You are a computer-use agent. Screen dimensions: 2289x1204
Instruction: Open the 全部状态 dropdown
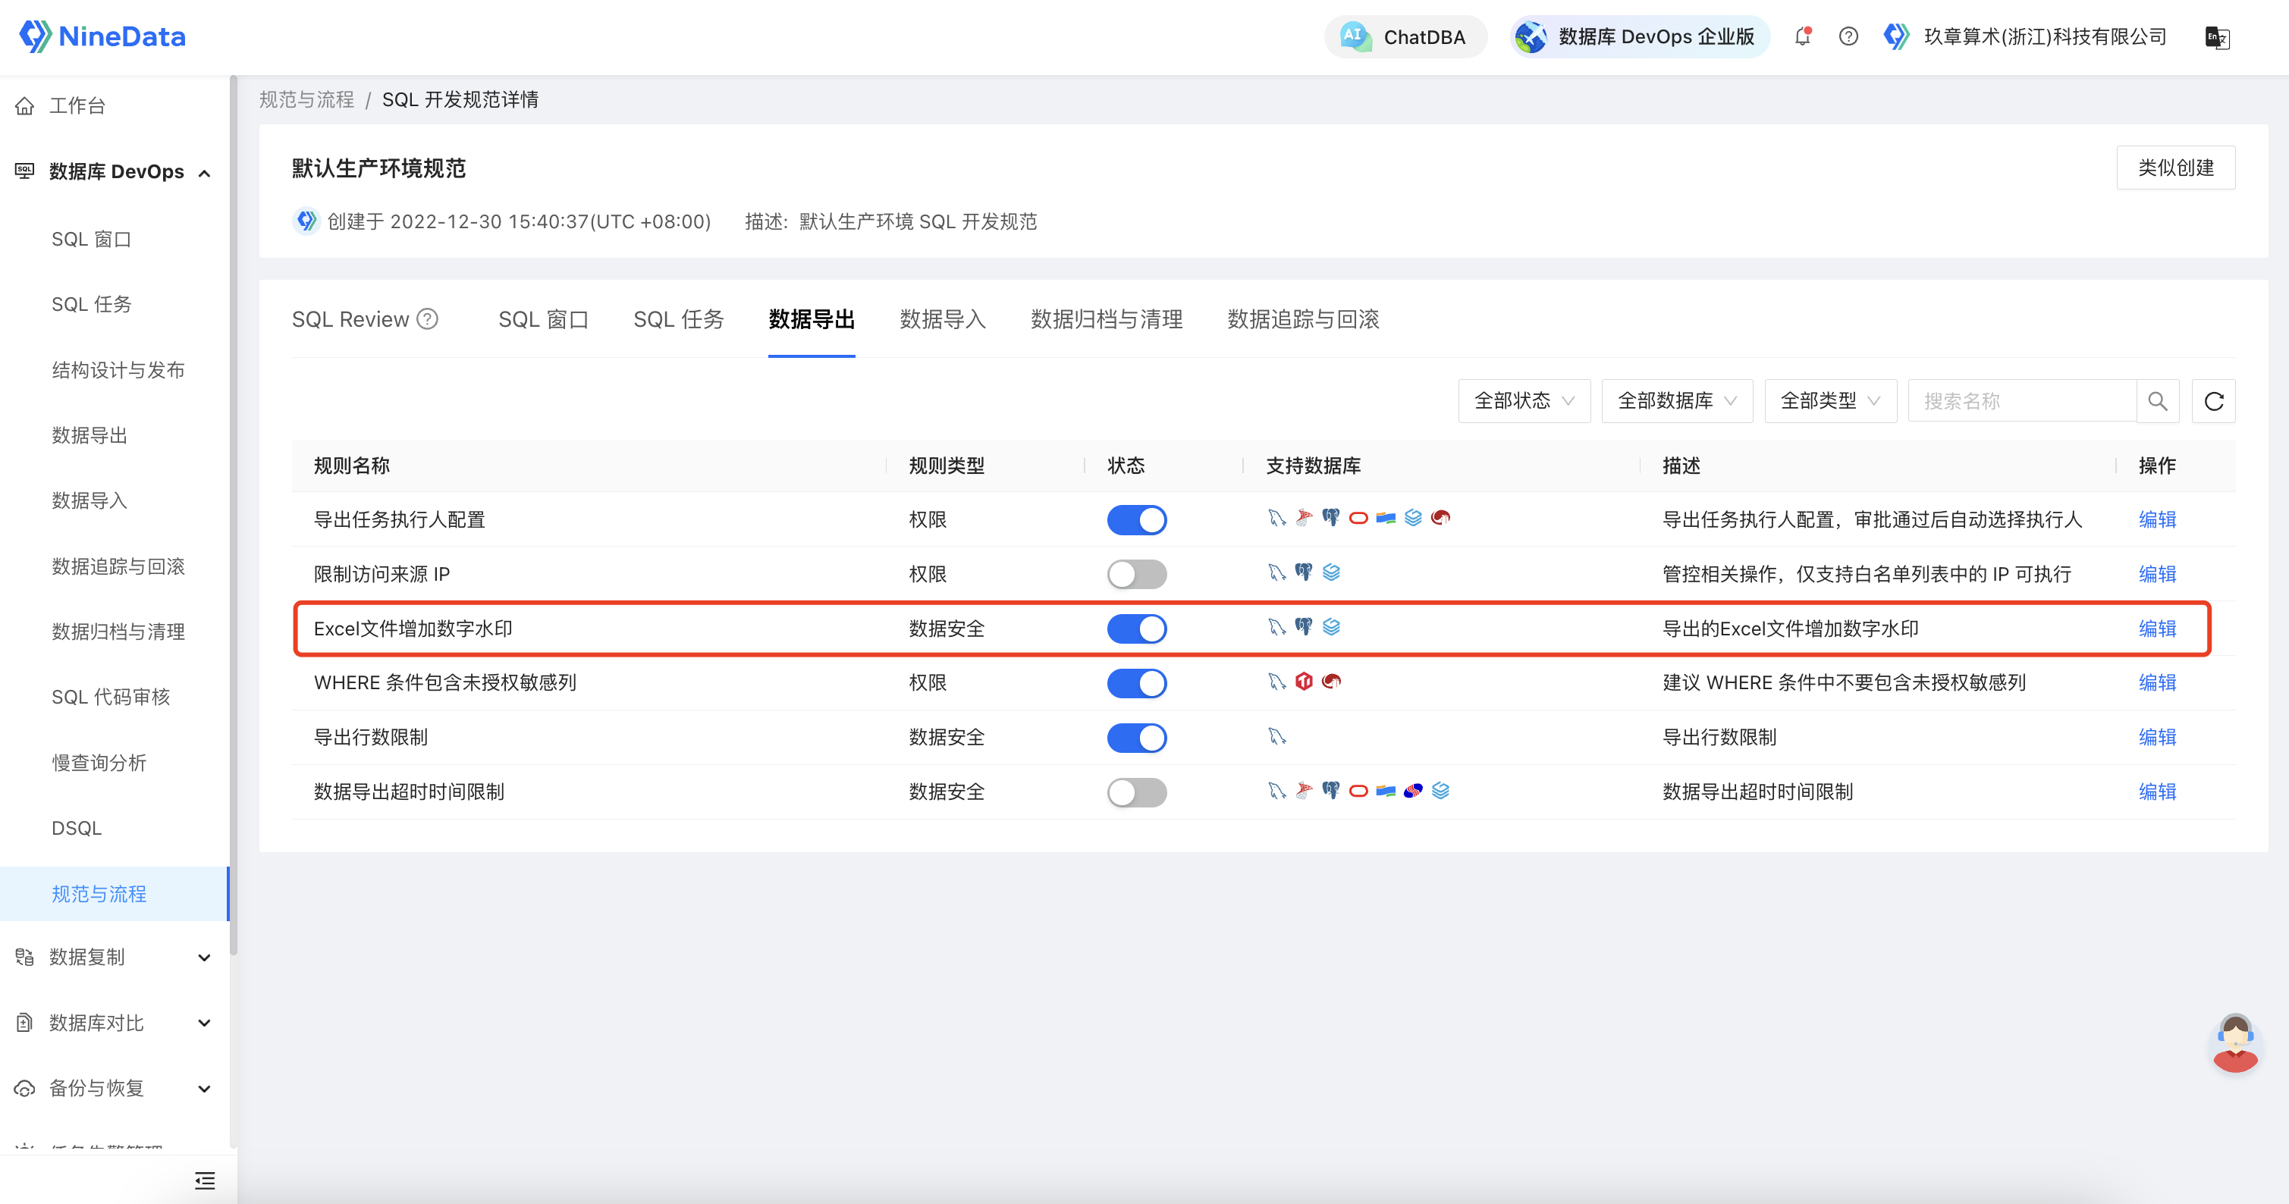pos(1524,401)
